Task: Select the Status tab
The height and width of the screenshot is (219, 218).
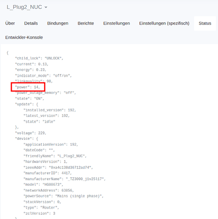Action: [x=205, y=23]
